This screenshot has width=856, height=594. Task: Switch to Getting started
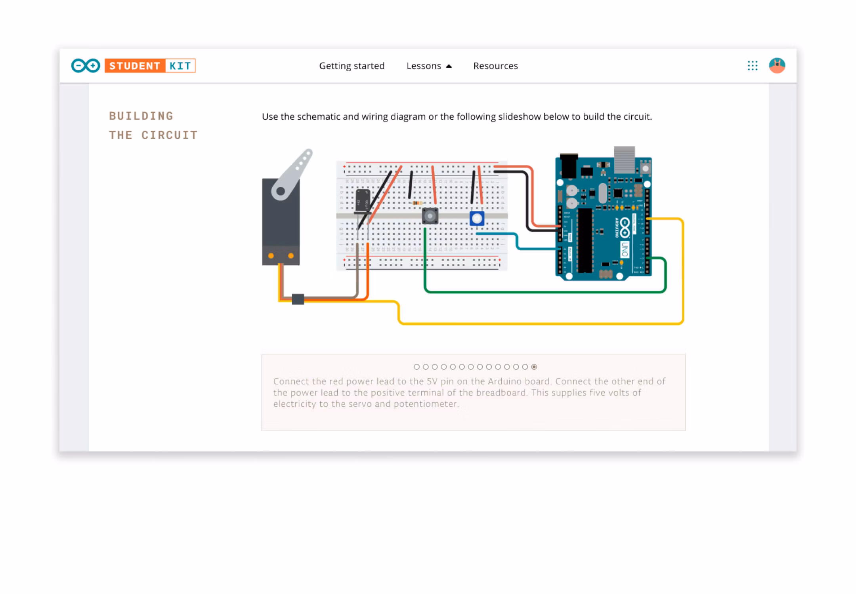click(352, 66)
